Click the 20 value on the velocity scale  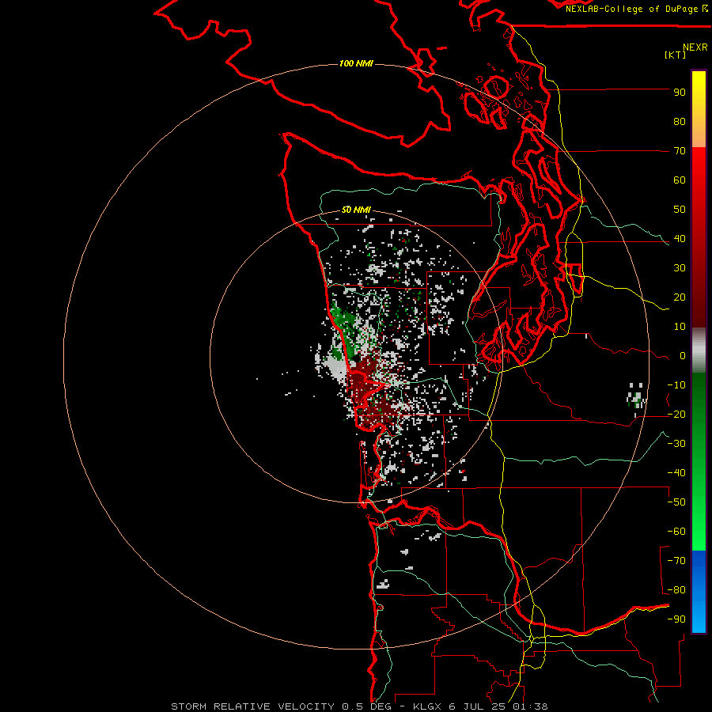pos(680,297)
